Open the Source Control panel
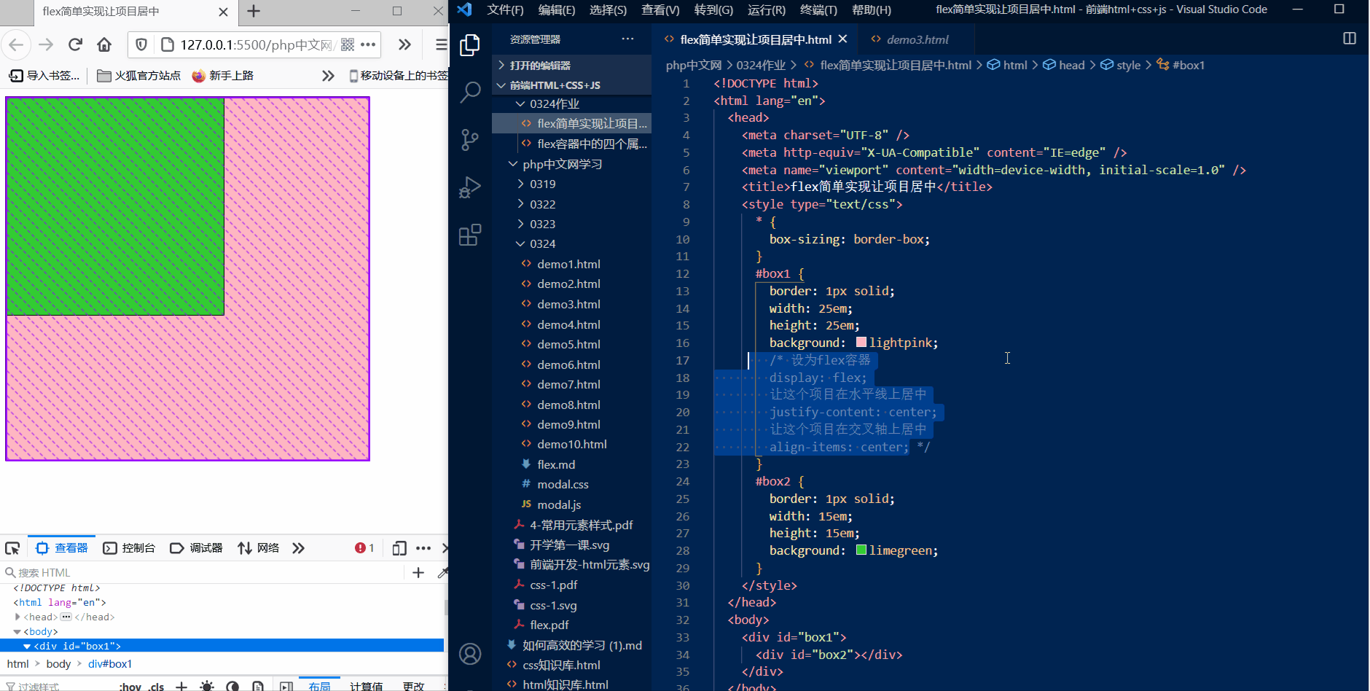This screenshot has width=1370, height=691. (470, 140)
